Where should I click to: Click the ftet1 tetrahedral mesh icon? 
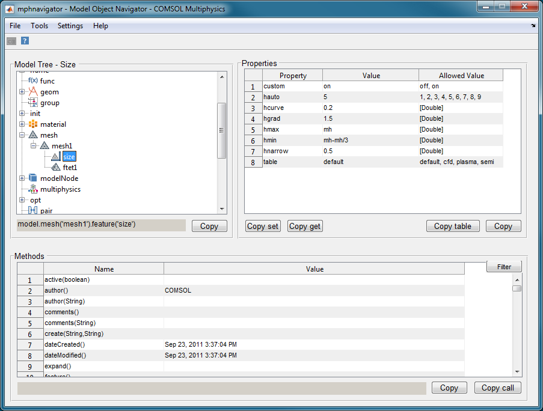[x=56, y=168]
